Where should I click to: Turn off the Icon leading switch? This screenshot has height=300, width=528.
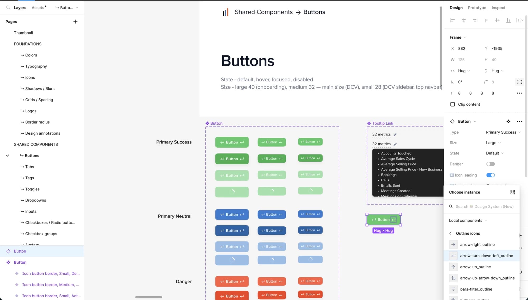point(491,175)
